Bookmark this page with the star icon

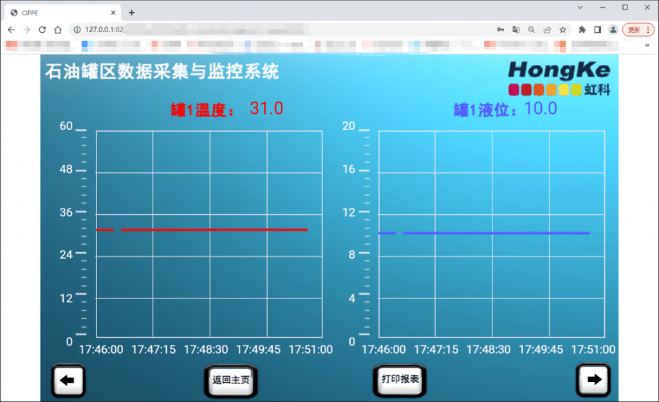562,30
